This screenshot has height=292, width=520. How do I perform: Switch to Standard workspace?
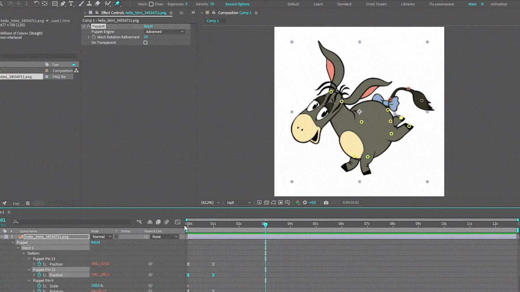pos(344,4)
